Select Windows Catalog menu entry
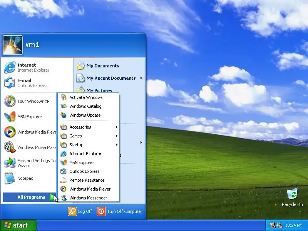Image resolution: width=308 pixels, height=231 pixels. pos(88,106)
